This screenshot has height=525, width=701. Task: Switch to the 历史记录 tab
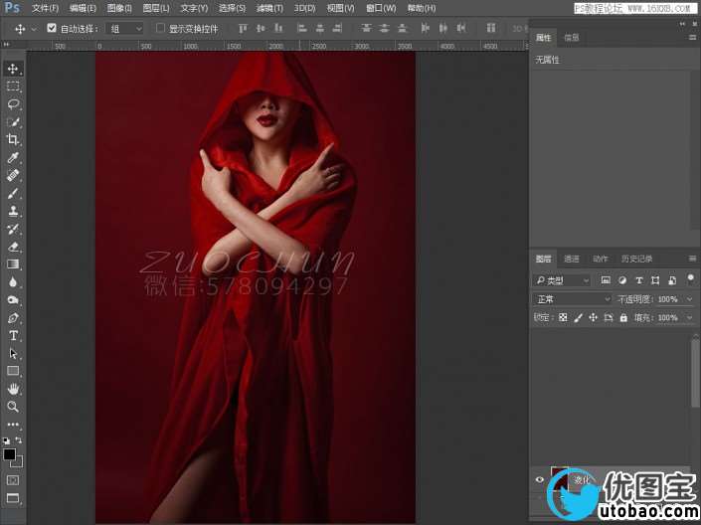tap(636, 259)
